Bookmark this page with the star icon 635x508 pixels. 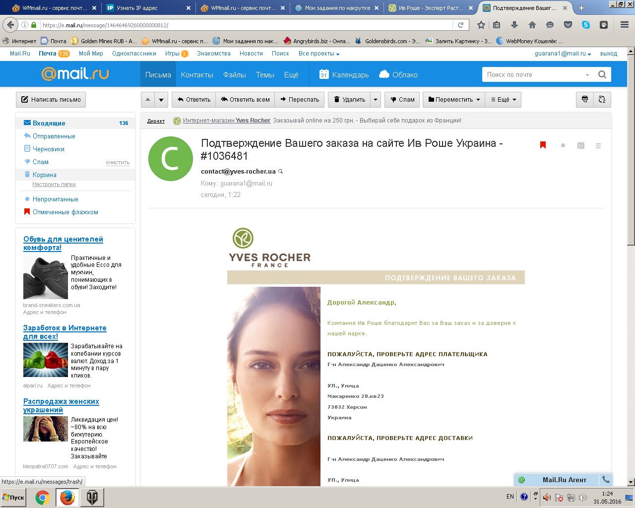(481, 25)
